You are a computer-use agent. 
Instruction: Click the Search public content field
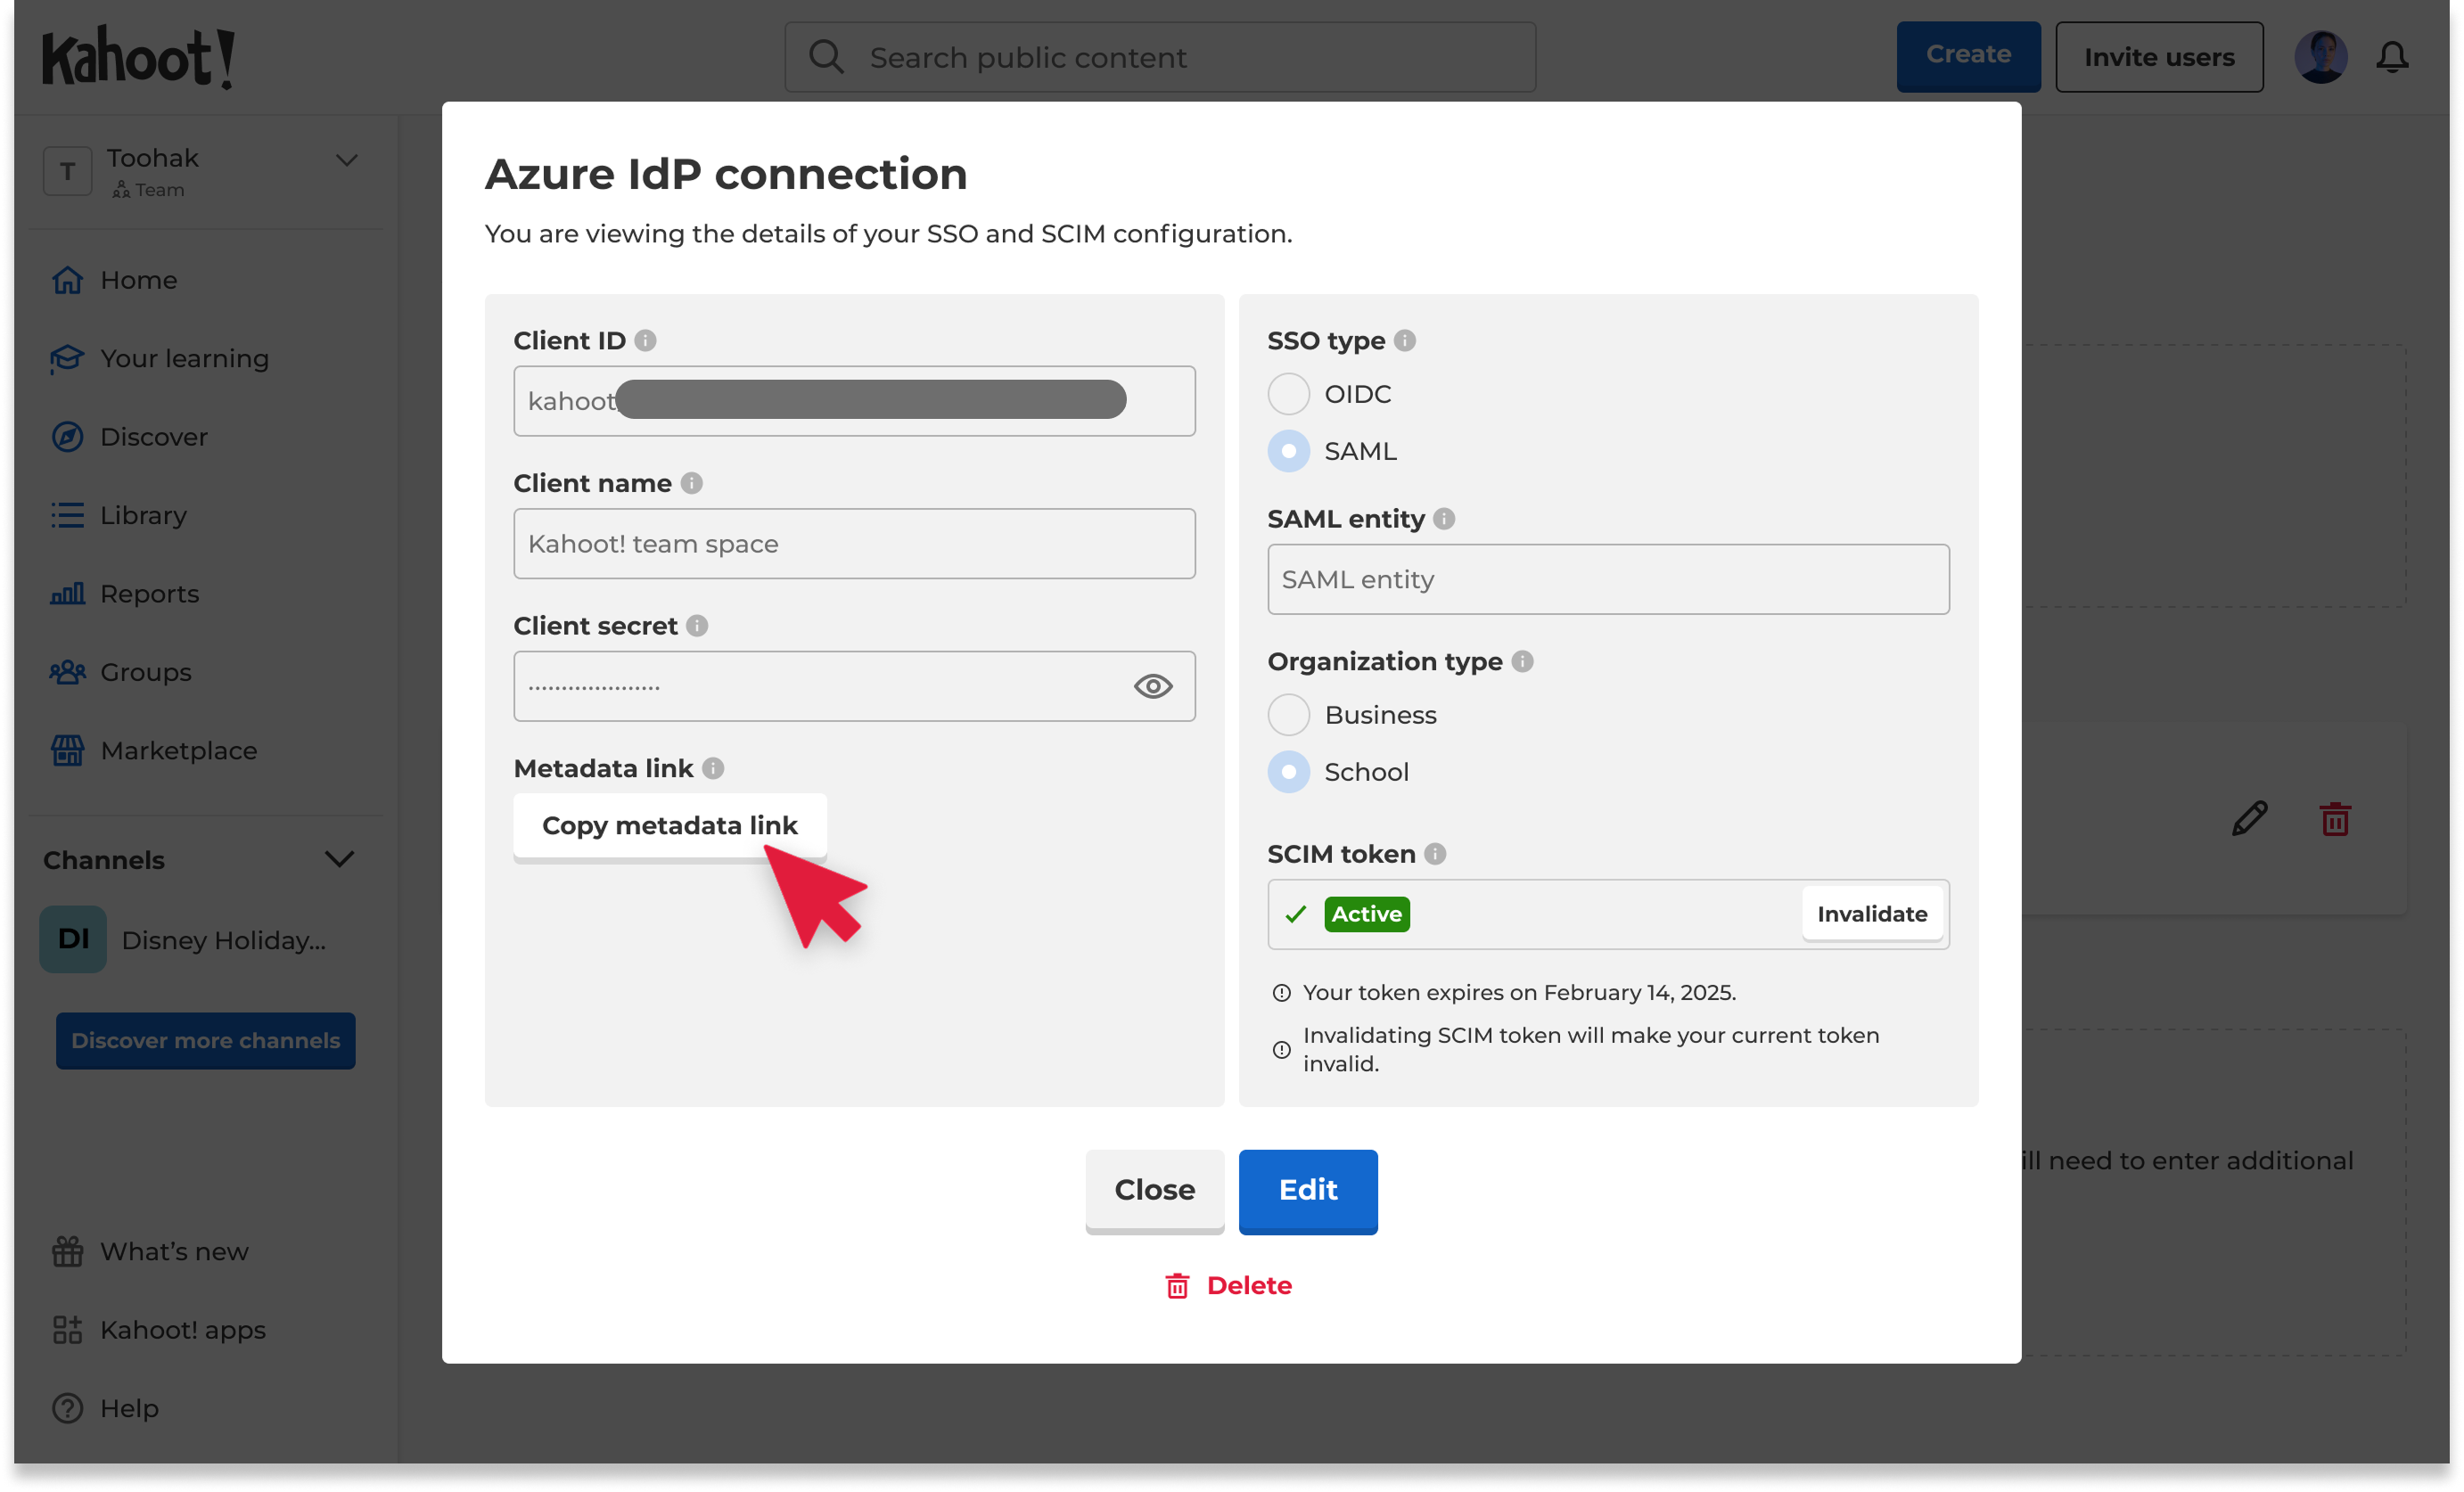(x=1160, y=57)
